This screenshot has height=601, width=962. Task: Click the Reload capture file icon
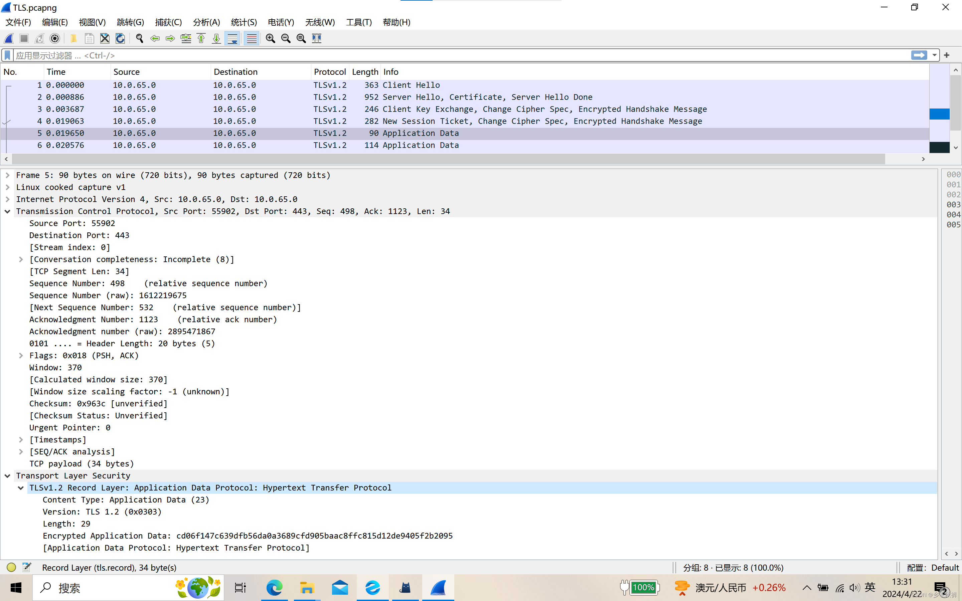click(x=120, y=38)
